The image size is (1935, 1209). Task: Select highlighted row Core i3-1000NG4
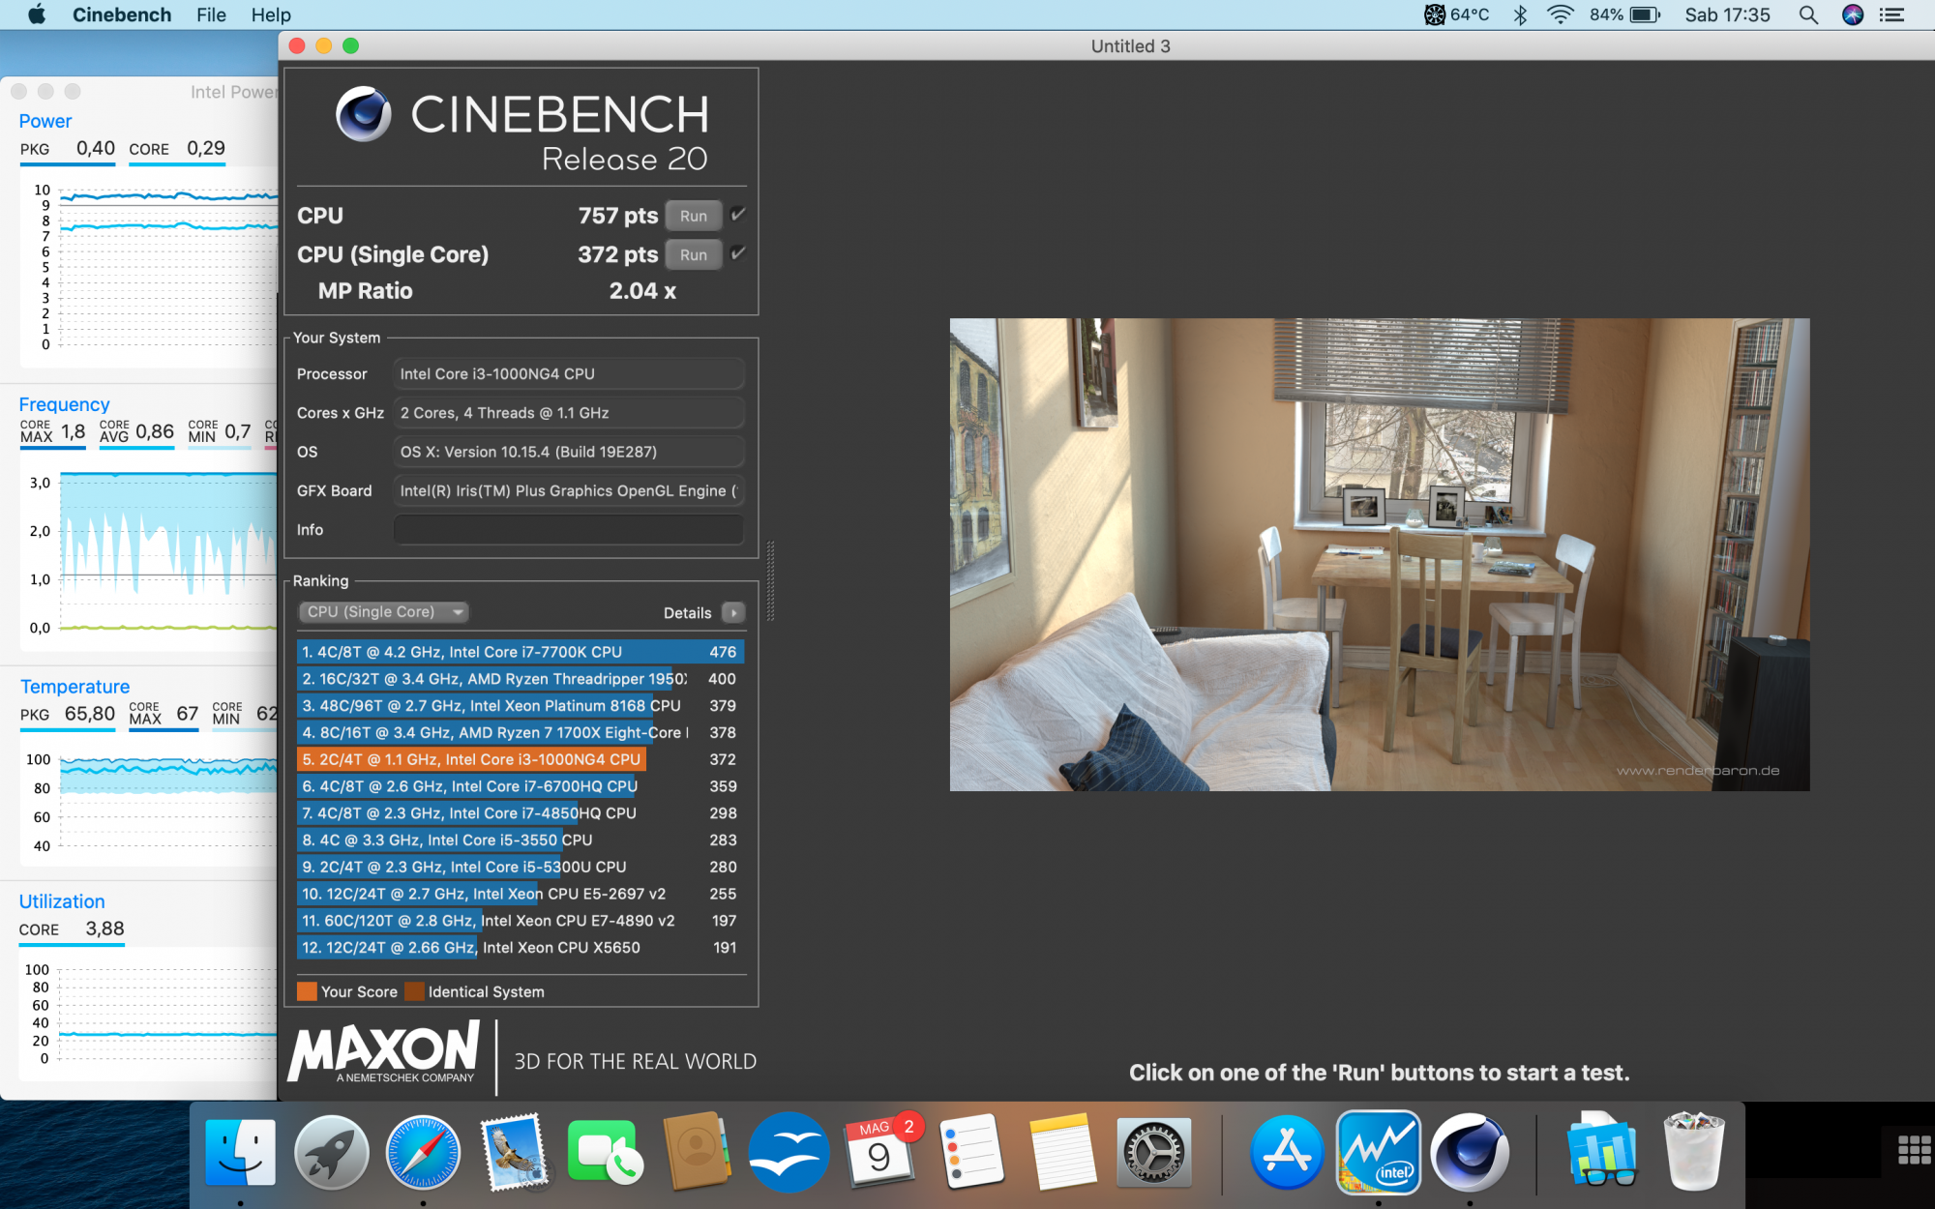pos(521,759)
